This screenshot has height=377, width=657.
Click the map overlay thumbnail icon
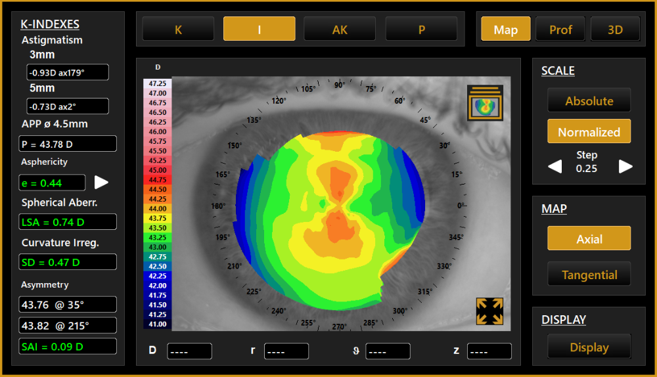pyautogui.click(x=485, y=103)
